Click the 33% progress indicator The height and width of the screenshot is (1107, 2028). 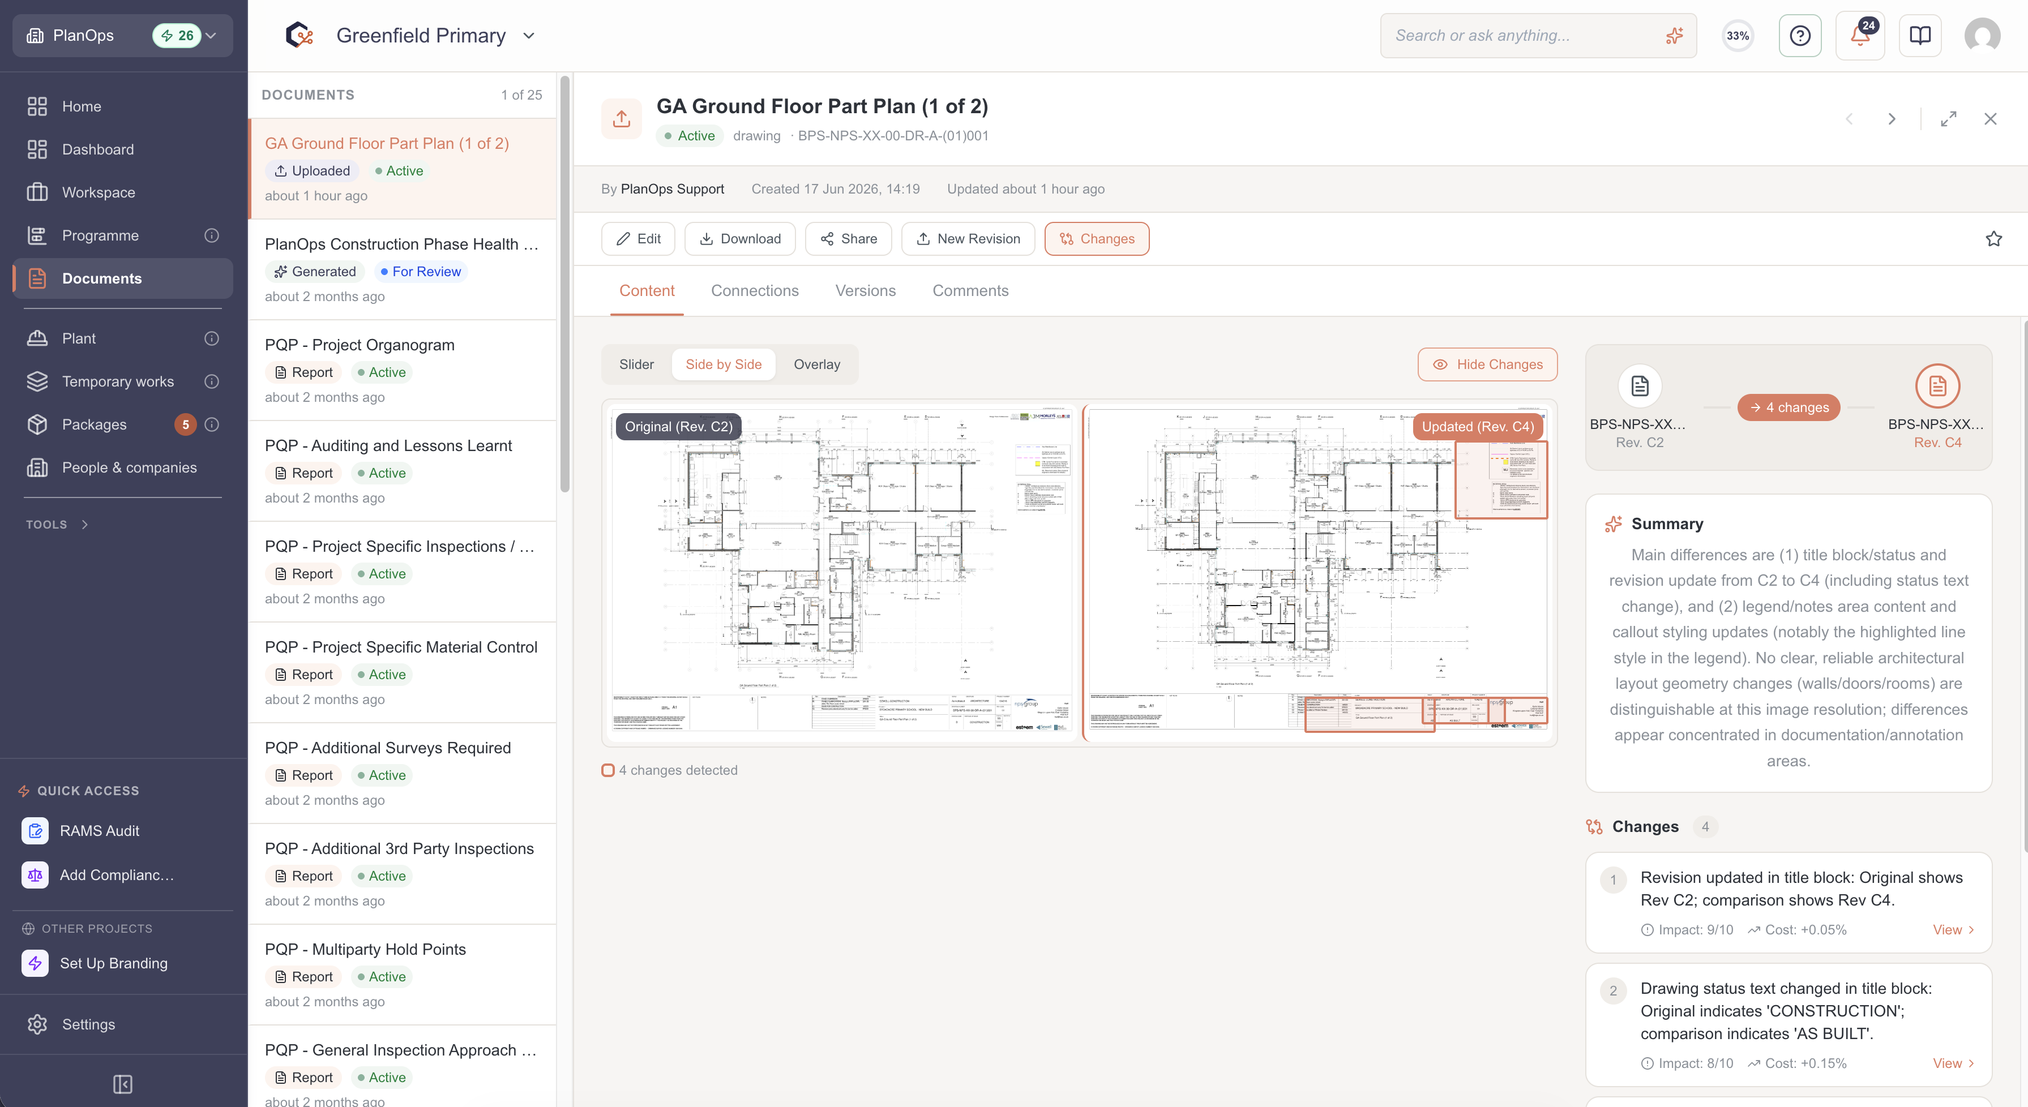coord(1738,36)
